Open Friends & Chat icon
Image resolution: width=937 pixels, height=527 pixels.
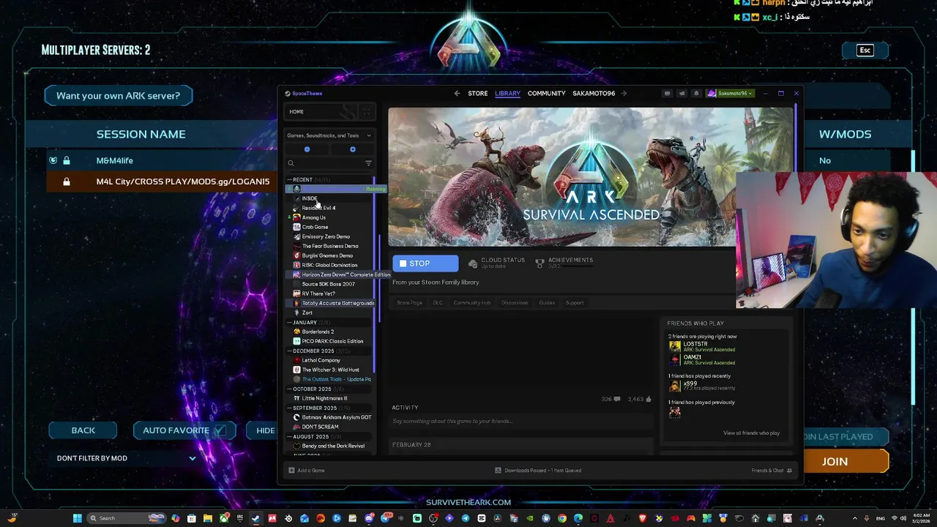789,471
